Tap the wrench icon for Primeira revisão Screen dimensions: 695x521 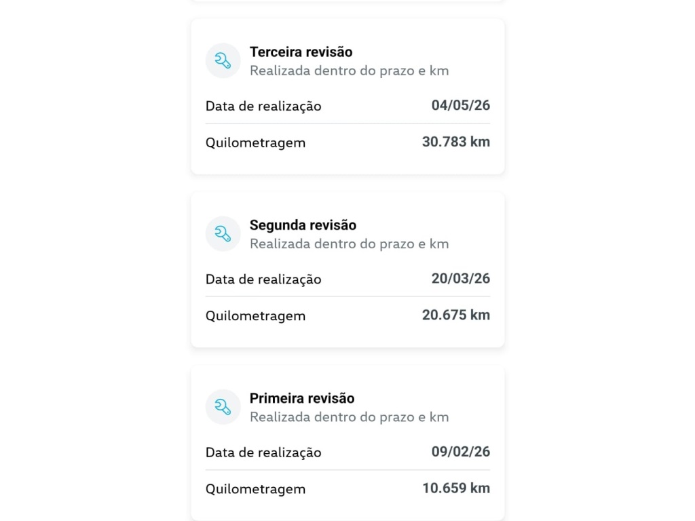(x=223, y=407)
